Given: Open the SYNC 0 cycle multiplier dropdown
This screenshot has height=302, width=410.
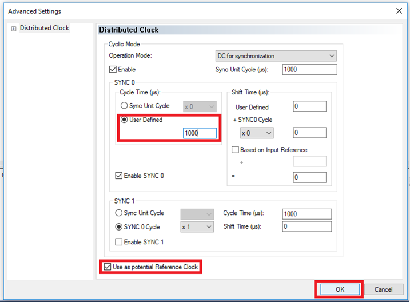Looking at the screenshot, I should pyautogui.click(x=200, y=106).
